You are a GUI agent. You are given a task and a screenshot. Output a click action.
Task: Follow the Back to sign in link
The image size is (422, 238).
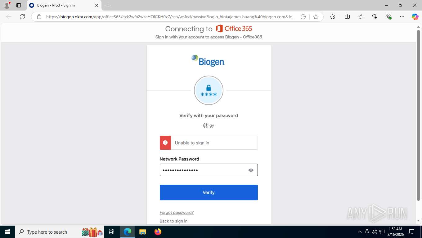(x=173, y=221)
